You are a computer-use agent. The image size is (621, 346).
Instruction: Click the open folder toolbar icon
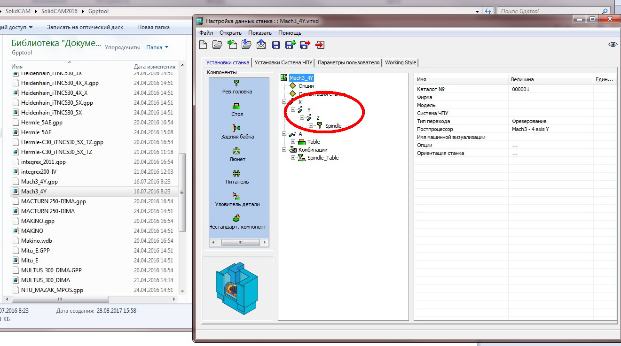[217, 45]
